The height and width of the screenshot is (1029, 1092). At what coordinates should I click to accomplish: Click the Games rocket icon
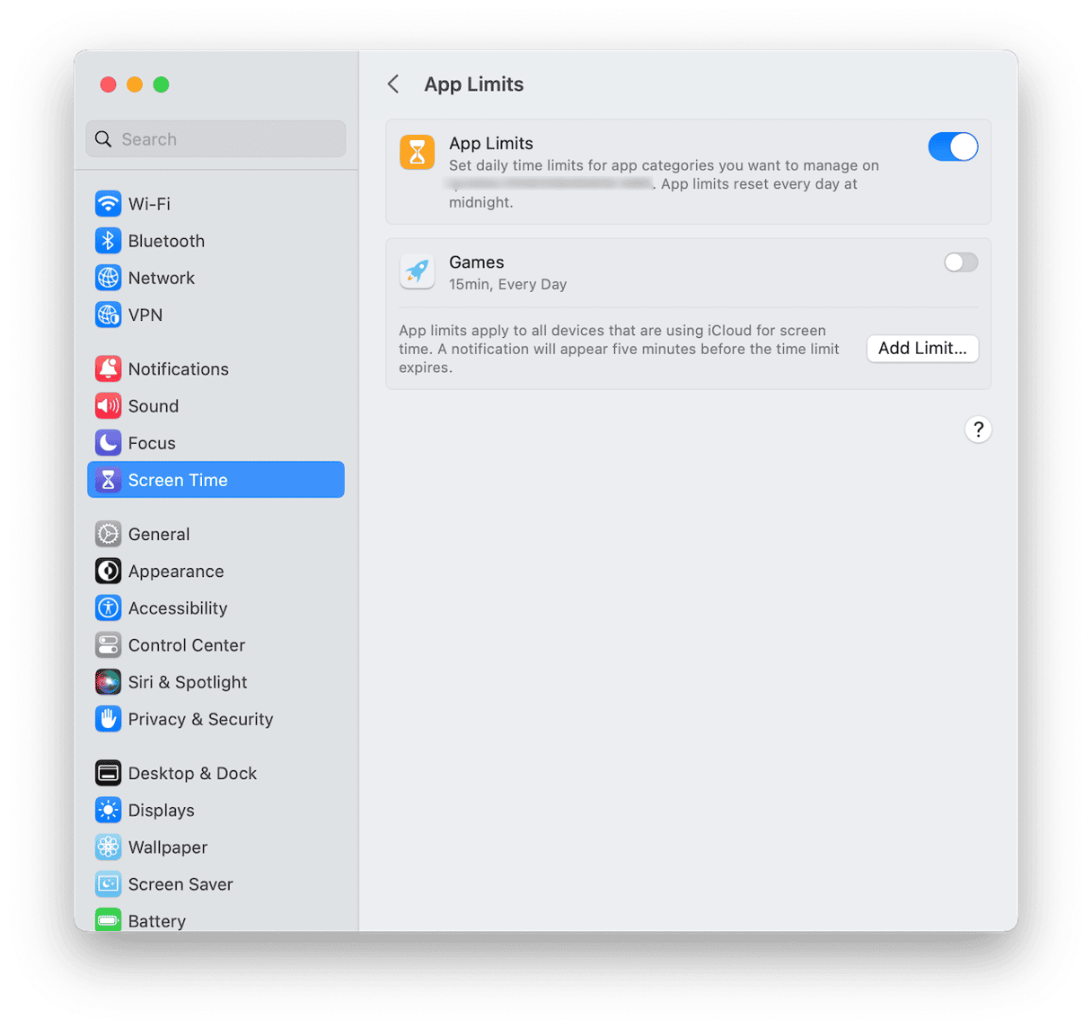[x=417, y=271]
